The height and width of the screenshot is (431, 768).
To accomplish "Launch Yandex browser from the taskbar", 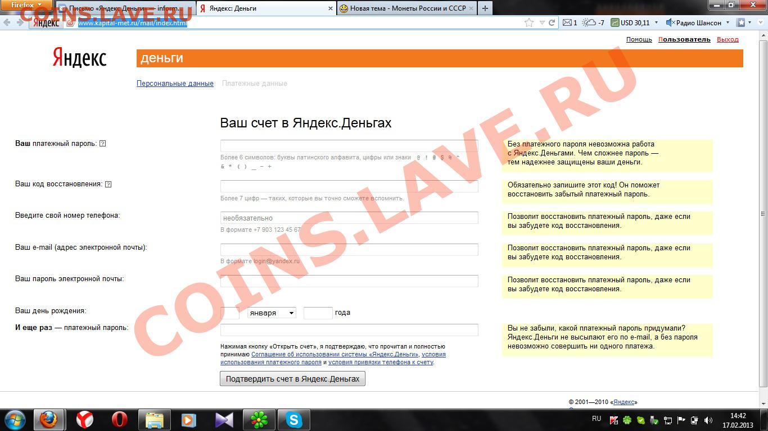I will [x=85, y=420].
